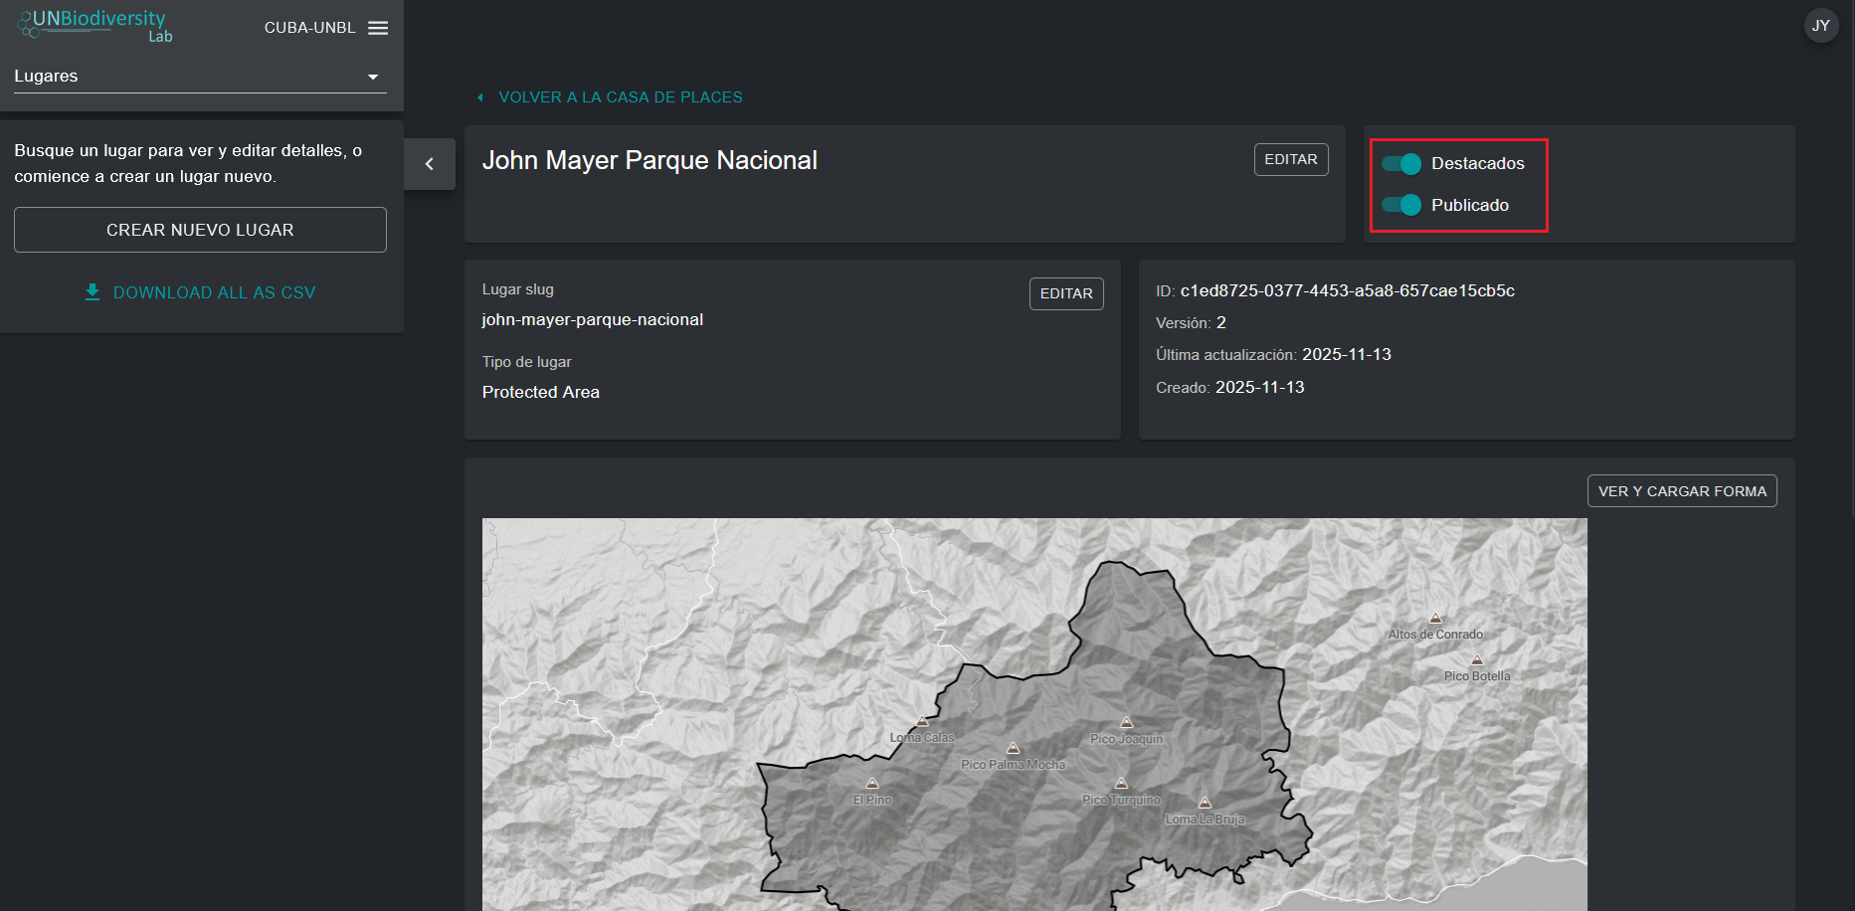This screenshot has height=911, width=1855.
Task: Open Ver y Cargar Forma
Action: 1681,491
